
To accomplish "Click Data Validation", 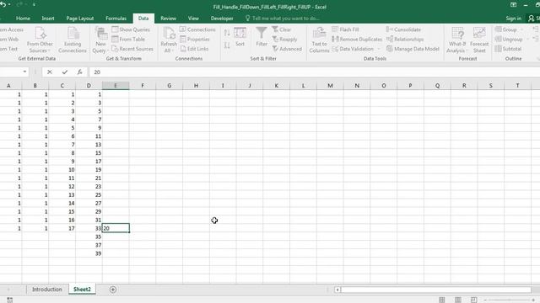I will 353,49.
